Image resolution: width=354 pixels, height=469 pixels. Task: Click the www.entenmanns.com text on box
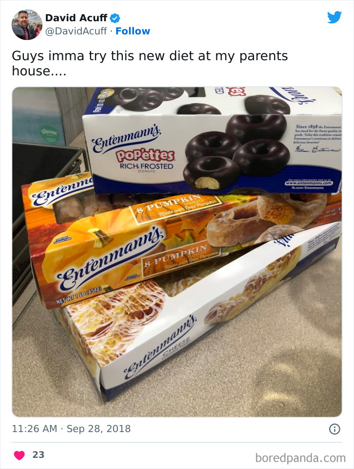coord(308,183)
